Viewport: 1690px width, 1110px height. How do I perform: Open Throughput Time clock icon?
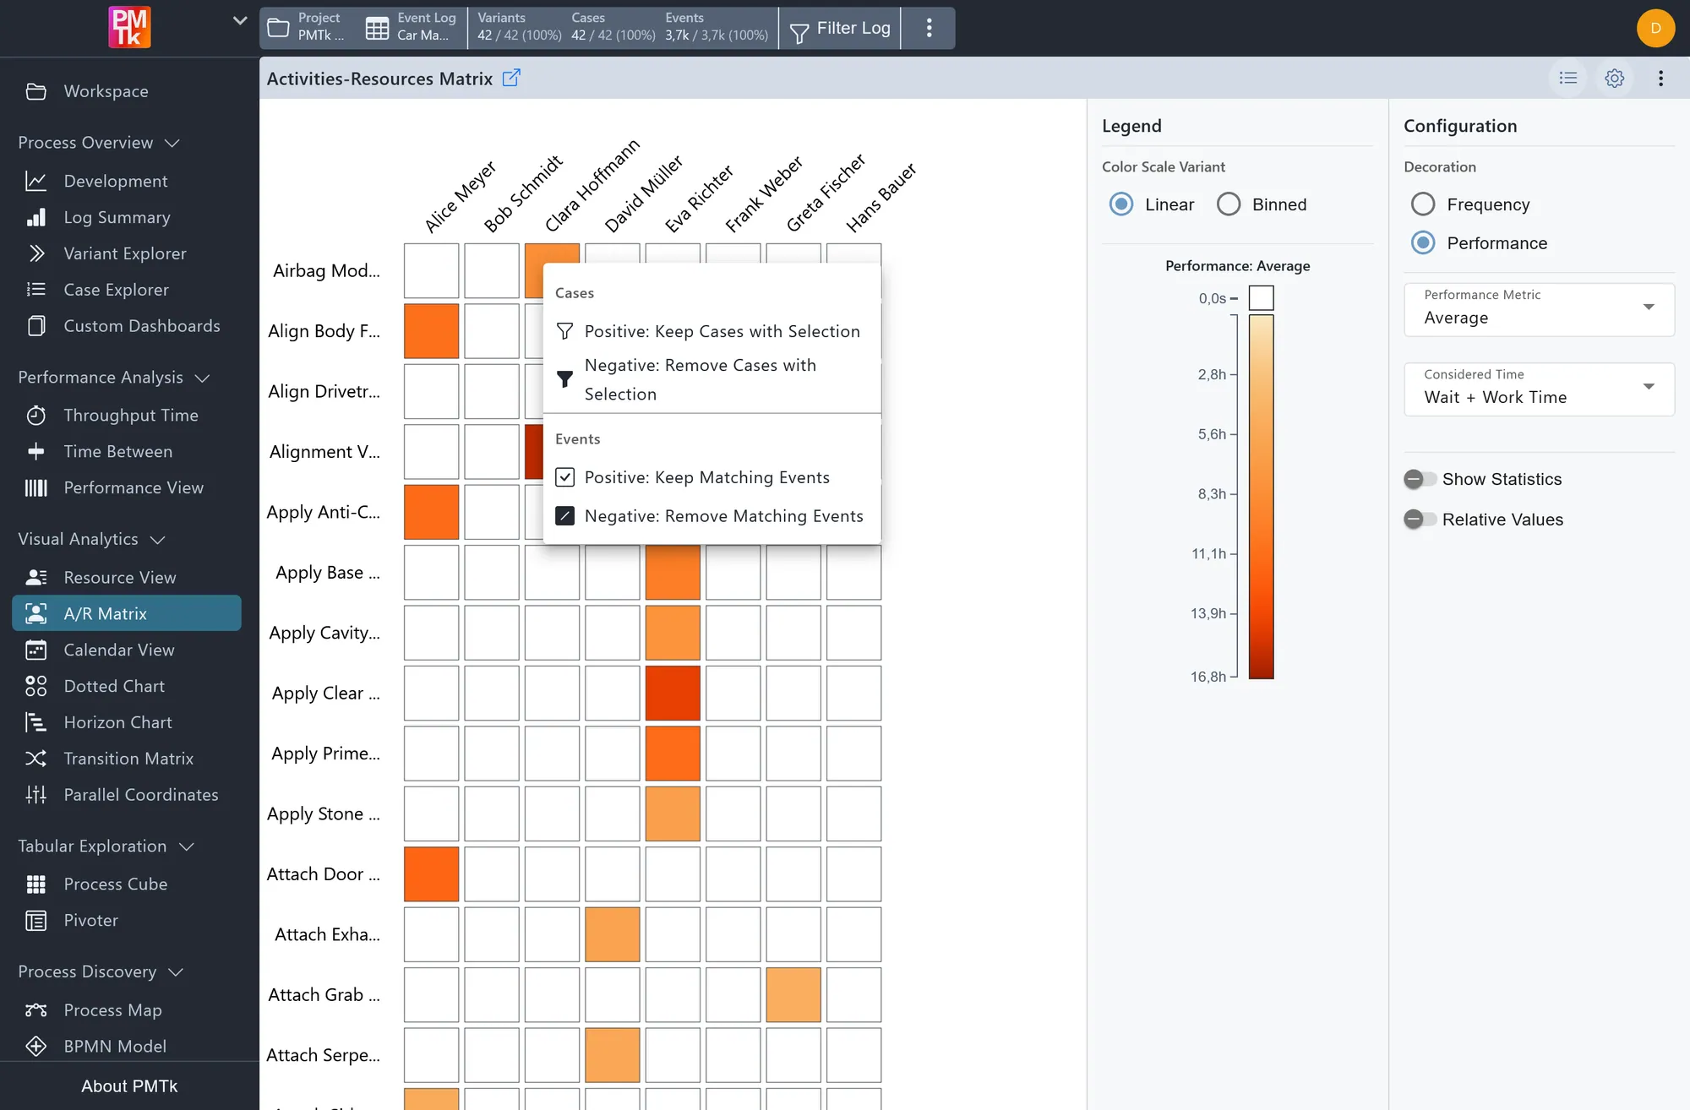point(36,415)
